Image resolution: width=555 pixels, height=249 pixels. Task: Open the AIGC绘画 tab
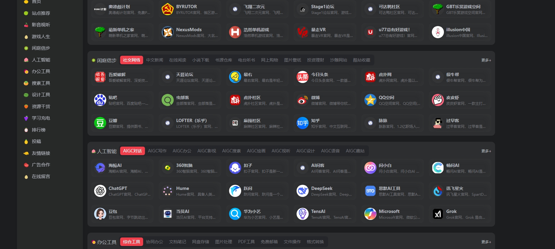click(x=256, y=151)
